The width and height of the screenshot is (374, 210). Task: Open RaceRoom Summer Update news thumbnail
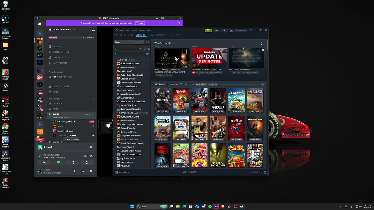coord(209,58)
